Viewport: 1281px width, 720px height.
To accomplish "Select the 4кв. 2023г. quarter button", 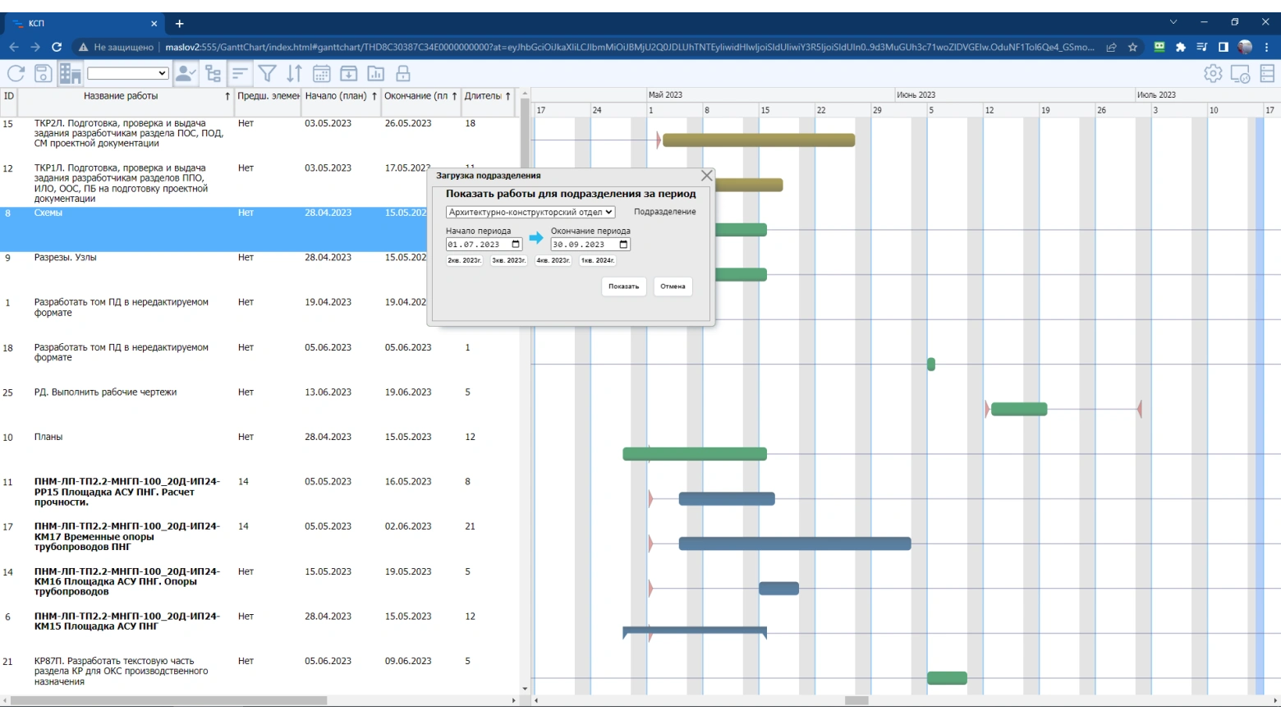I will (x=553, y=260).
